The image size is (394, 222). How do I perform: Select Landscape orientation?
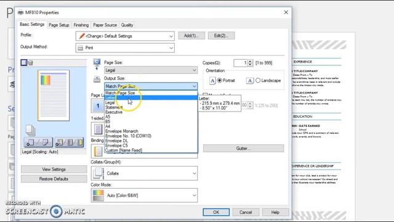[258, 80]
